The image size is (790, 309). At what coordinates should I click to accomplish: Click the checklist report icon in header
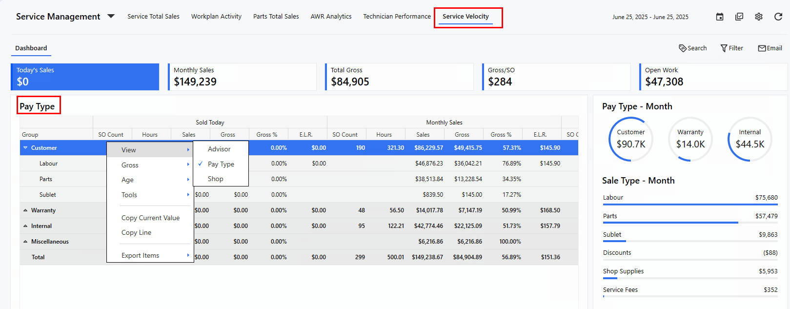pyautogui.click(x=739, y=17)
